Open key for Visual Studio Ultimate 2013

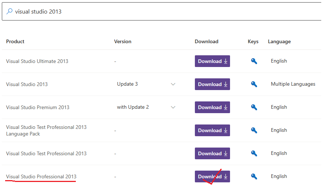254,61
